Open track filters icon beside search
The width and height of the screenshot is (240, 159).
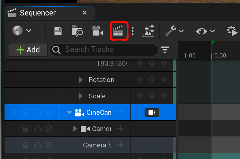click(x=165, y=50)
